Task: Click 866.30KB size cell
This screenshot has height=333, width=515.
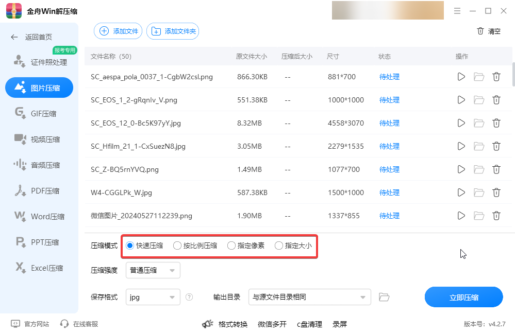Action: [x=252, y=77]
